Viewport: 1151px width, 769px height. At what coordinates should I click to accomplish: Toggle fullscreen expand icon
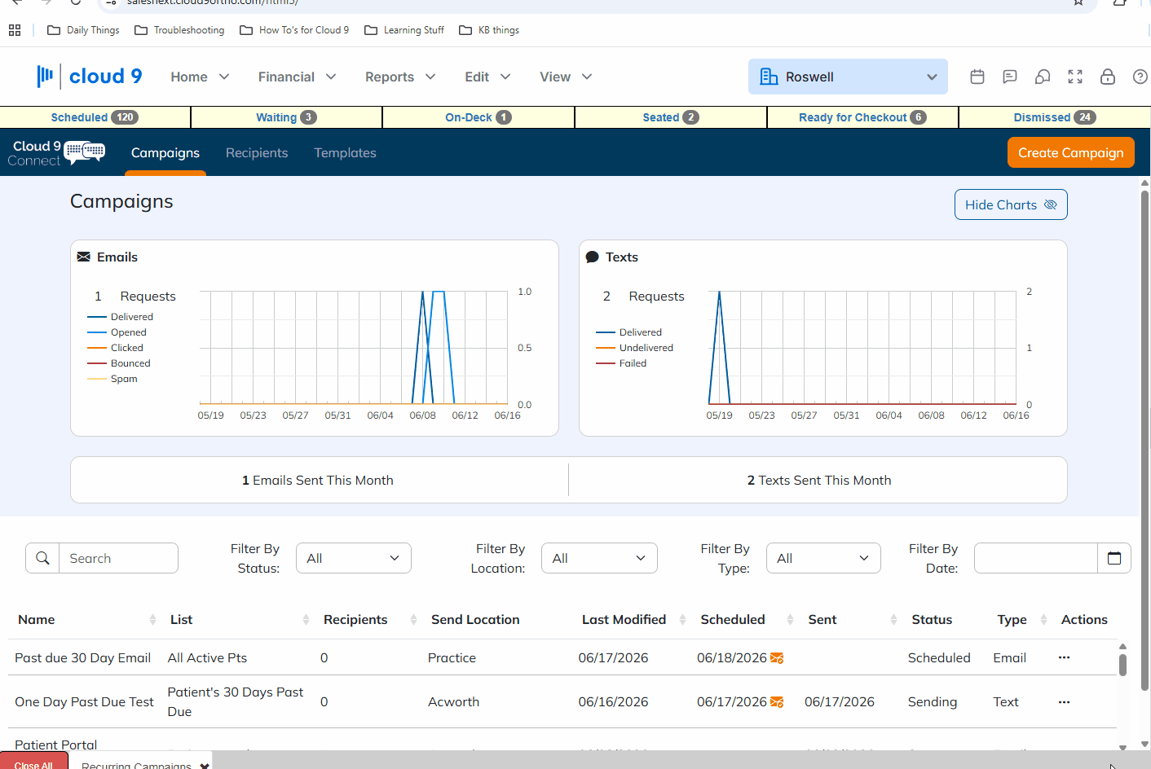tap(1075, 77)
